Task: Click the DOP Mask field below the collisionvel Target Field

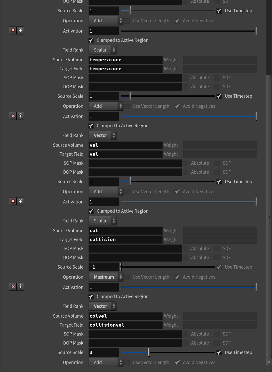Action: click(135, 343)
